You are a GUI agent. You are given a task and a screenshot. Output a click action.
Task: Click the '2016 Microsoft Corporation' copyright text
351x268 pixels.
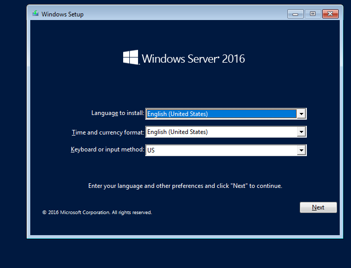point(97,212)
